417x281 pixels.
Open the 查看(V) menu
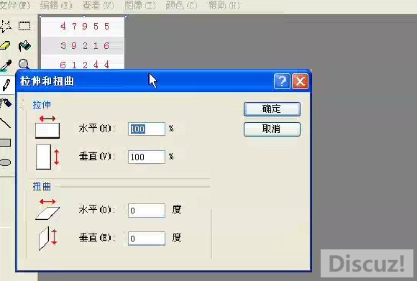98,5
